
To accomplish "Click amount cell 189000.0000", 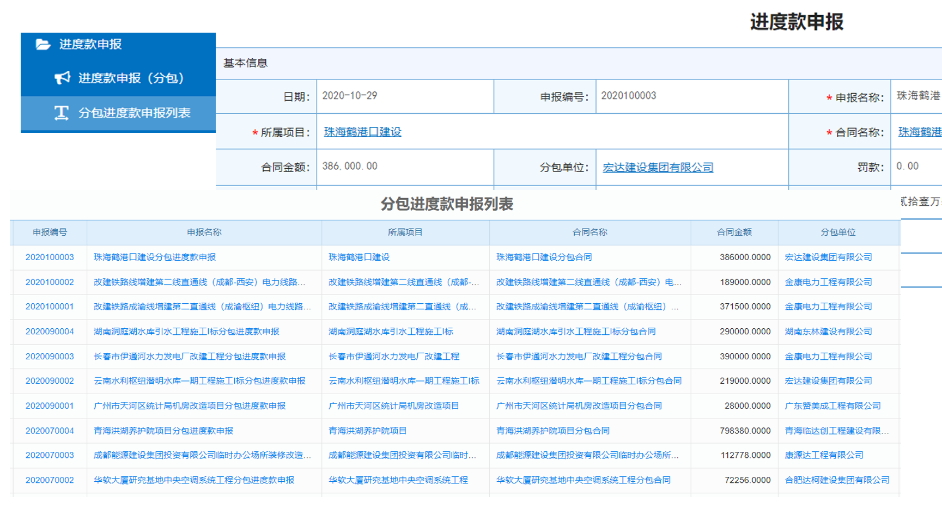I will tap(745, 283).
